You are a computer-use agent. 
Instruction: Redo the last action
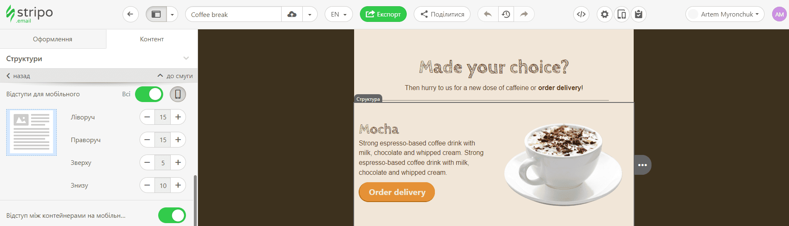pos(524,14)
